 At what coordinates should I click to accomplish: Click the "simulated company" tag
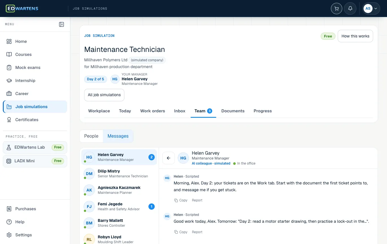[147, 60]
